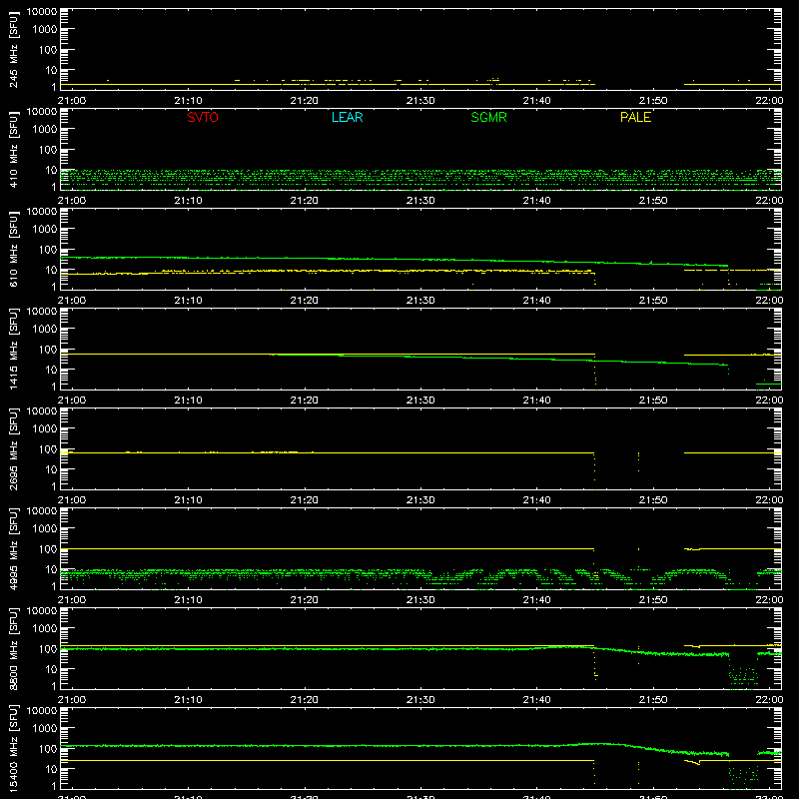Click 21:10 time label below 8800 MHz plot

(x=188, y=700)
